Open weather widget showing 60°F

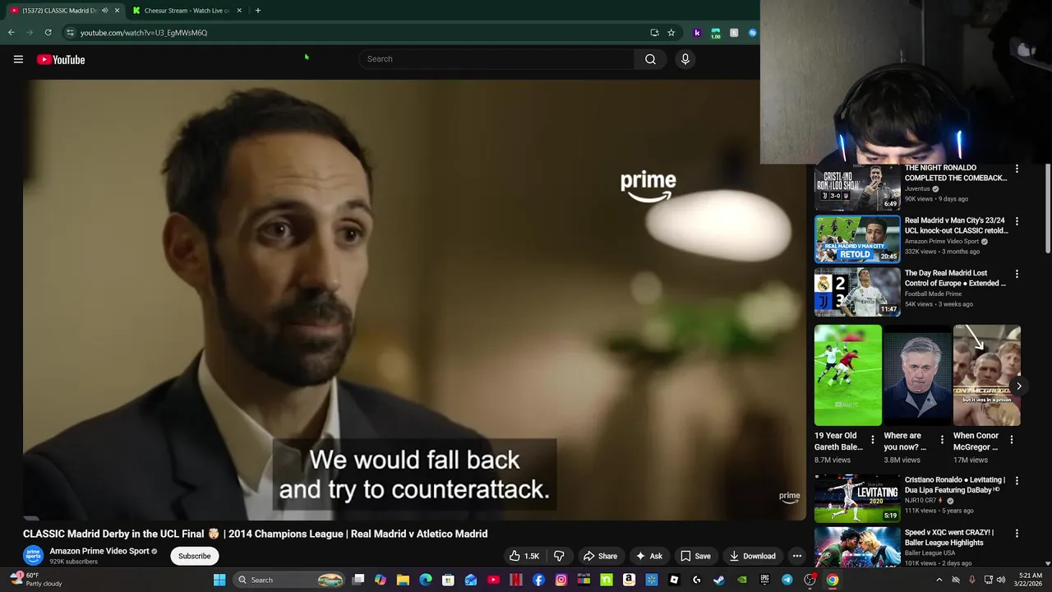click(35, 580)
